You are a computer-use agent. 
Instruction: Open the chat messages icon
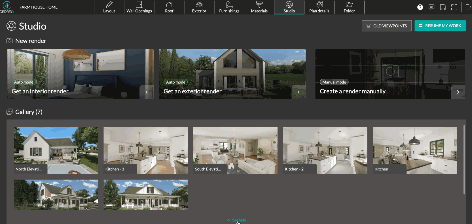pyautogui.click(x=431, y=7)
